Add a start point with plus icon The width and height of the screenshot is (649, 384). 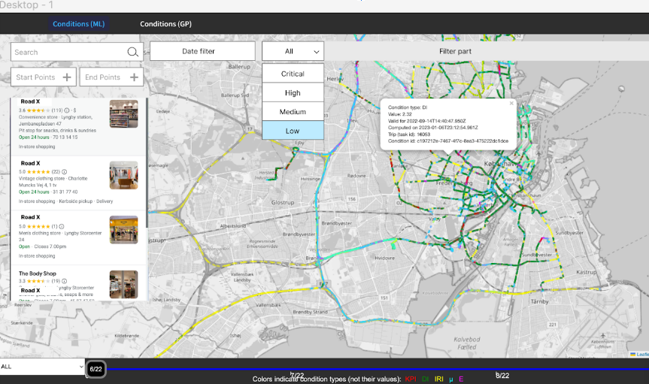click(x=68, y=77)
